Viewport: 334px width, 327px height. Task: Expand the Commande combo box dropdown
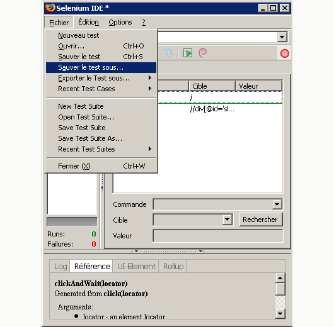[277, 204]
